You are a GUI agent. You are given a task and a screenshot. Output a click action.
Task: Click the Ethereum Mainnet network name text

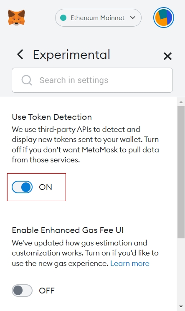coord(97,18)
